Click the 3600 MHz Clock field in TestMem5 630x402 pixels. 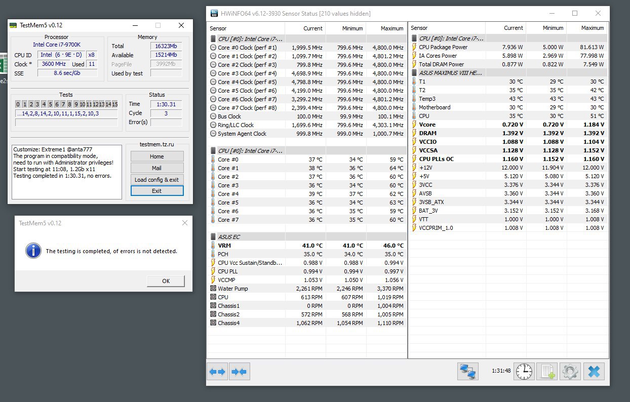pos(53,64)
